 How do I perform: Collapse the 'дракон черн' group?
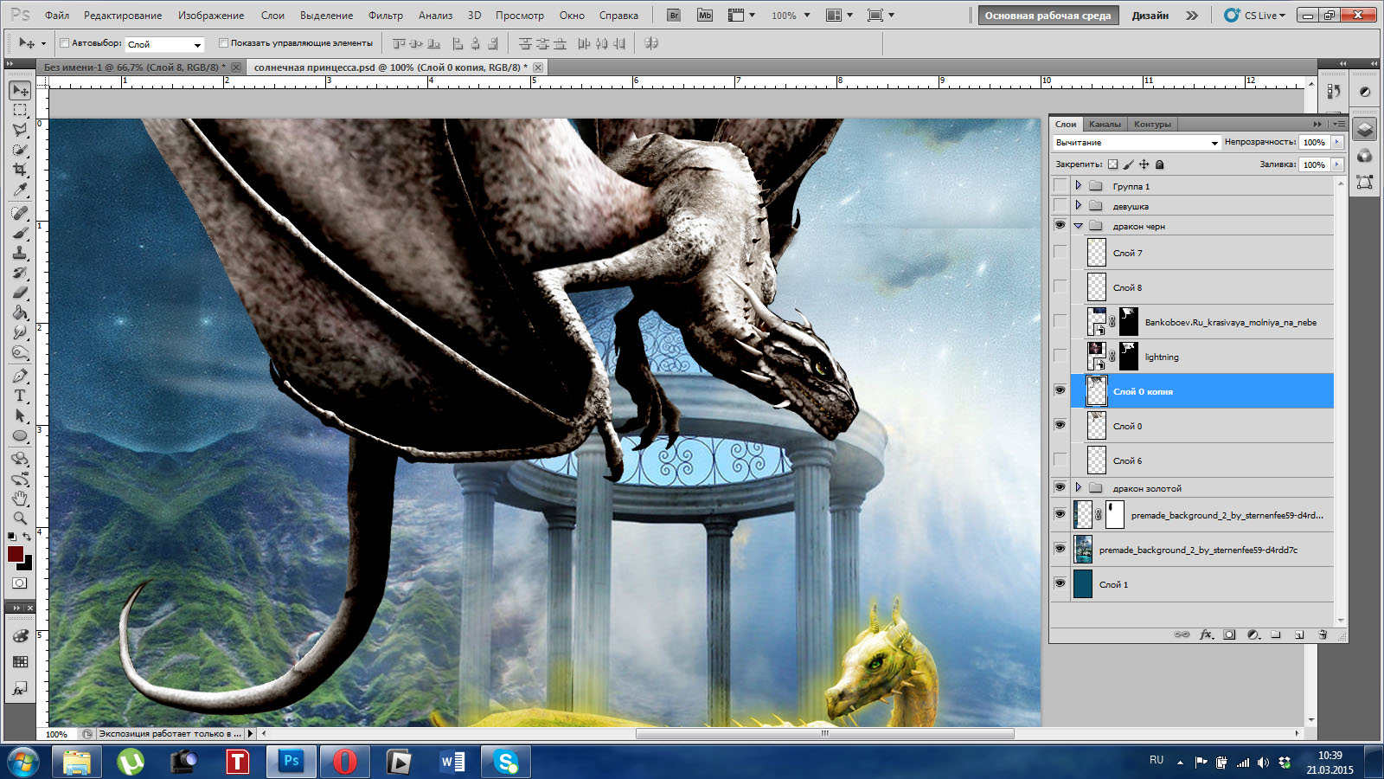point(1078,226)
